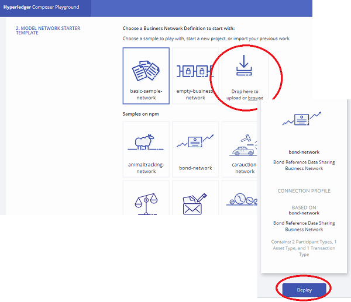Click the empty-business-network label

pos(195,94)
